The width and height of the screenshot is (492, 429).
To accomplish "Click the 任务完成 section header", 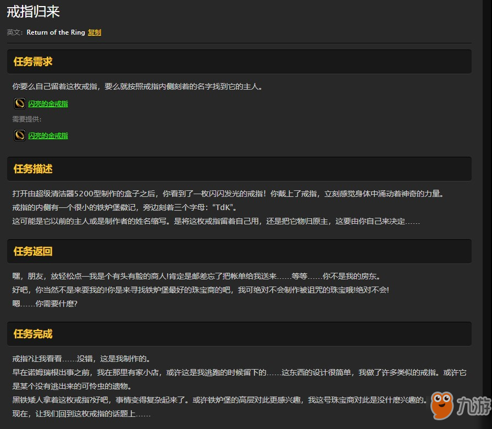I will click(239, 334).
